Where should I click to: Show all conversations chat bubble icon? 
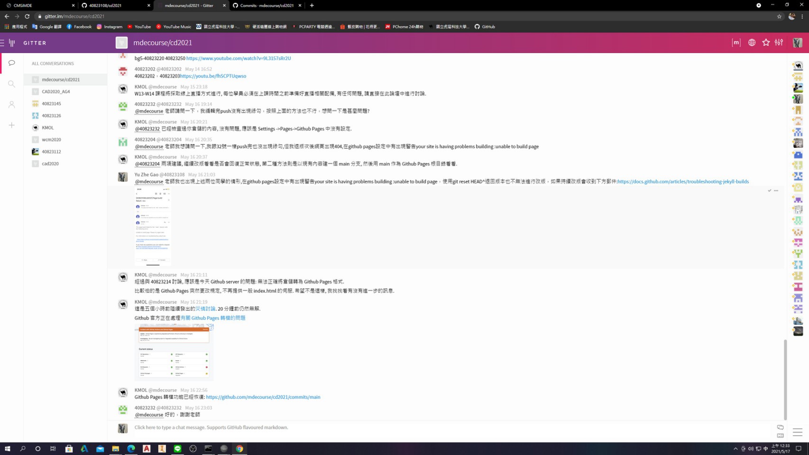[x=12, y=63]
